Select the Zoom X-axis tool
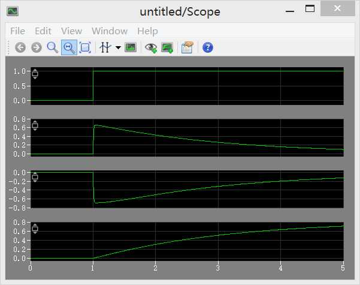The image size is (360, 285). (69, 47)
